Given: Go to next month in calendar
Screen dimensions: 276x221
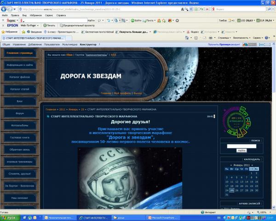Looking at the screenshot, I should pyautogui.click(x=252, y=165).
